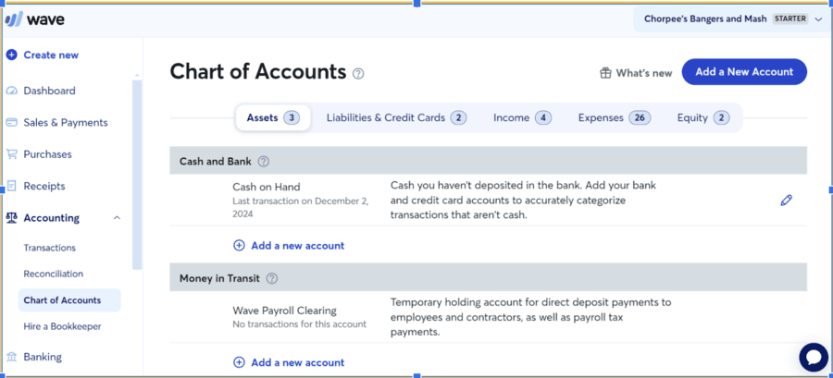The height and width of the screenshot is (378, 833).
Task: Open the Chorpee's Bangers and Mash business dropdown
Action: click(733, 19)
